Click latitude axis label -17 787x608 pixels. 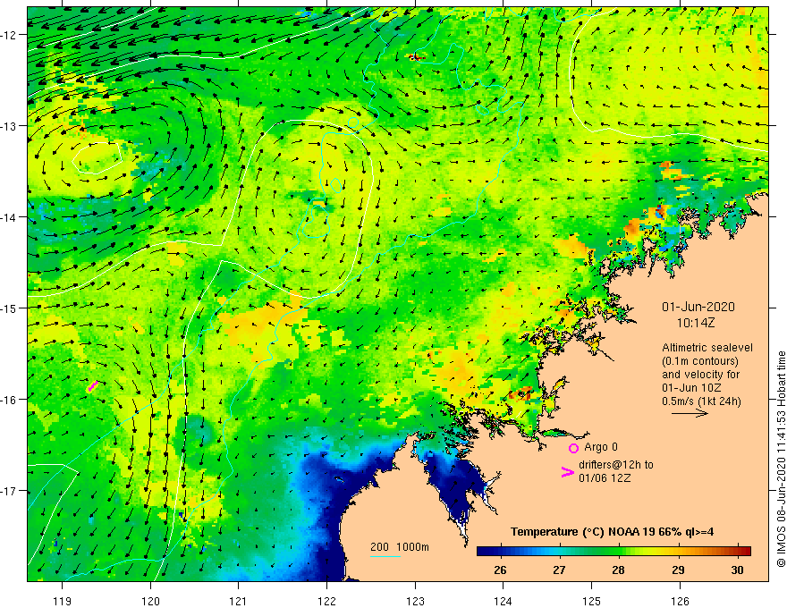[9, 491]
